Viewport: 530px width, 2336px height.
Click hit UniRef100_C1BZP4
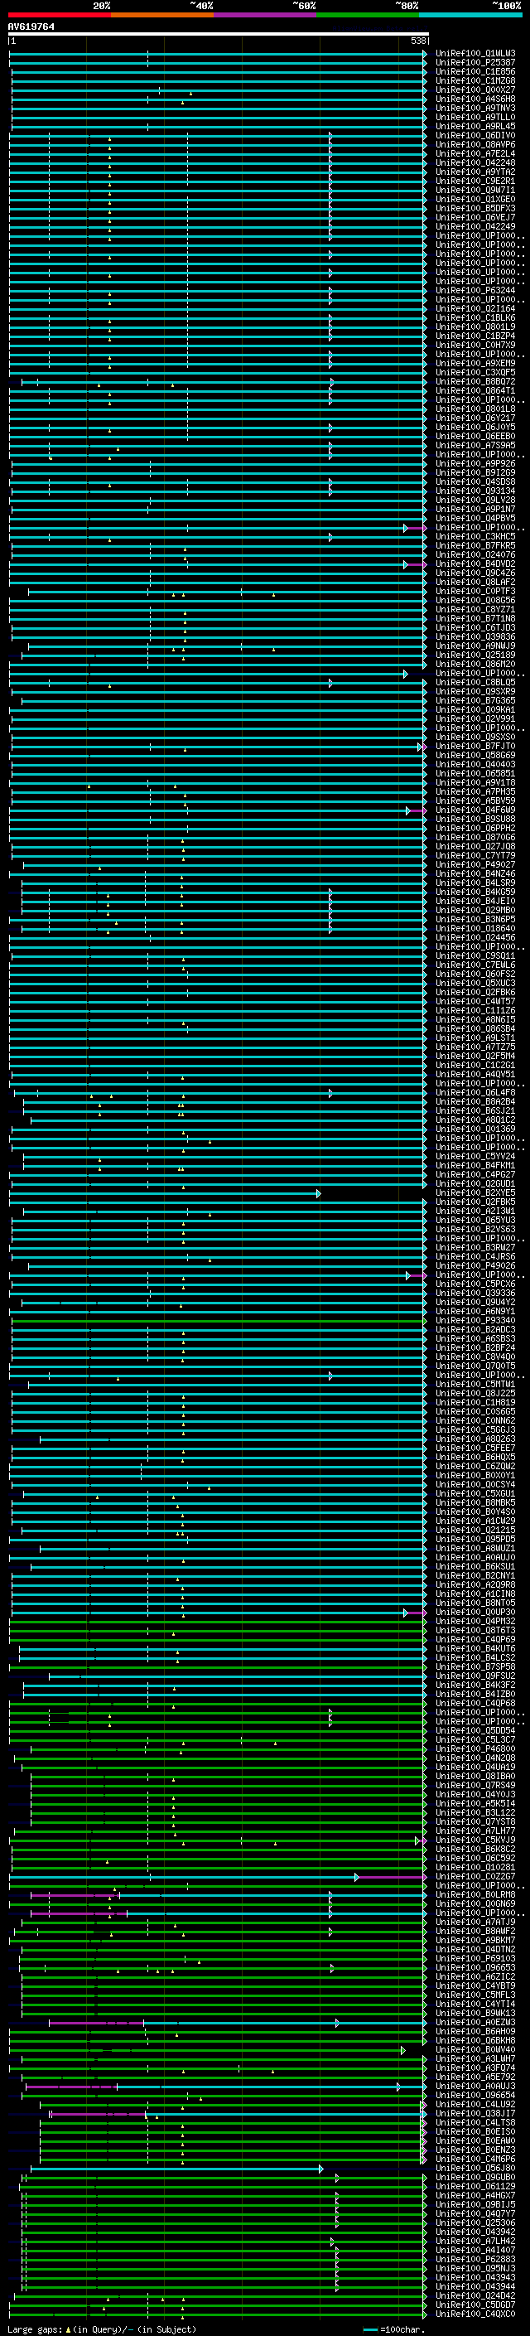pos(475,336)
